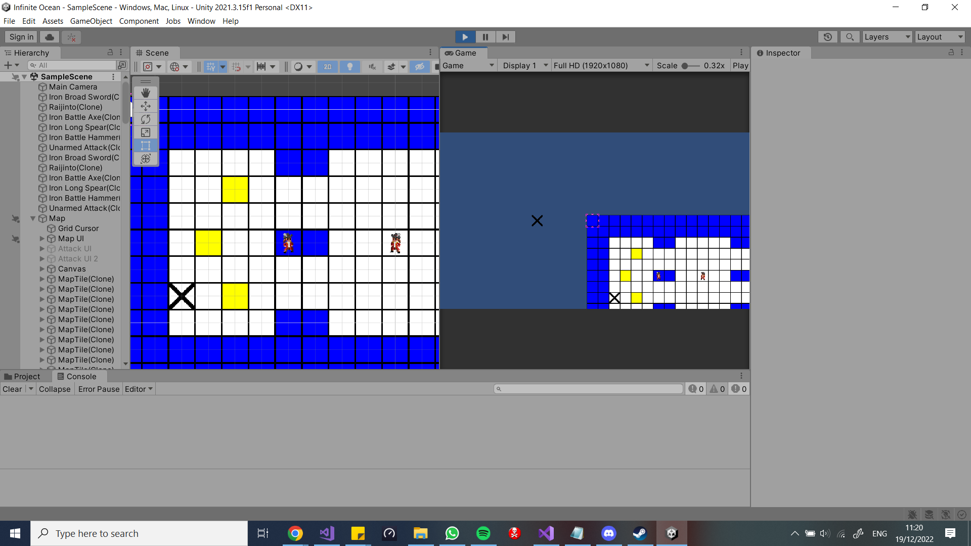This screenshot has height=546, width=971.
Task: Select the Move tool
Action: click(x=145, y=106)
